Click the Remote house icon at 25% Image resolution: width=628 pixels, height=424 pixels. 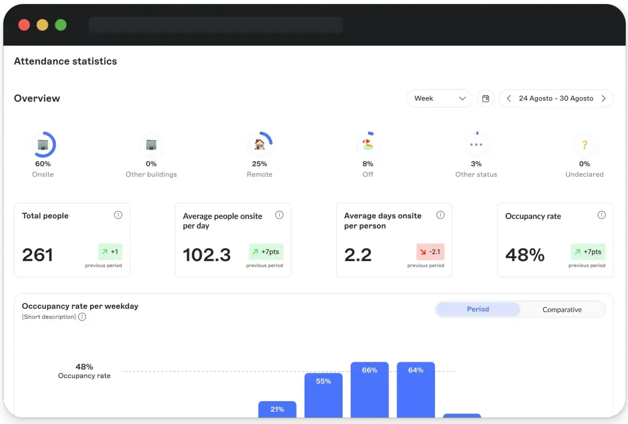click(259, 145)
